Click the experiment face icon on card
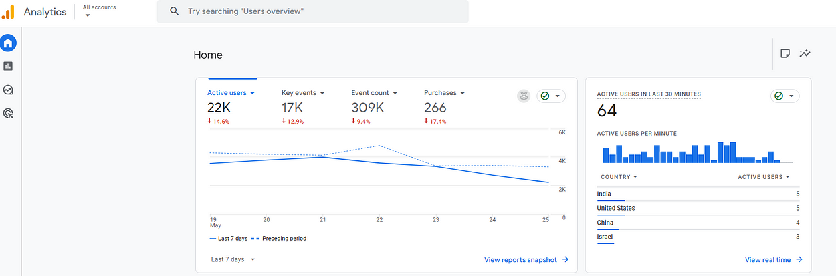Viewport: 836px width, 276px height. (x=524, y=96)
